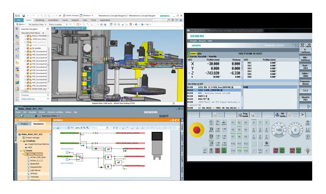
Task: Collapse the Charts tree node
Action: [21, 151]
